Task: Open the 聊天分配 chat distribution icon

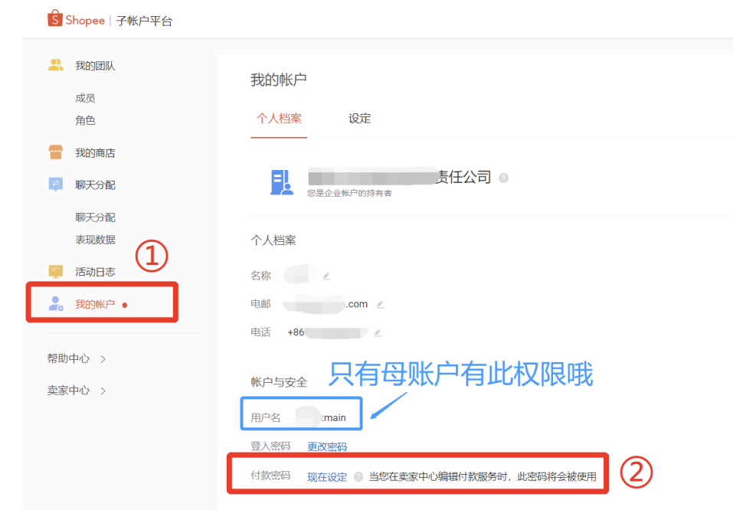Action: coord(55,184)
